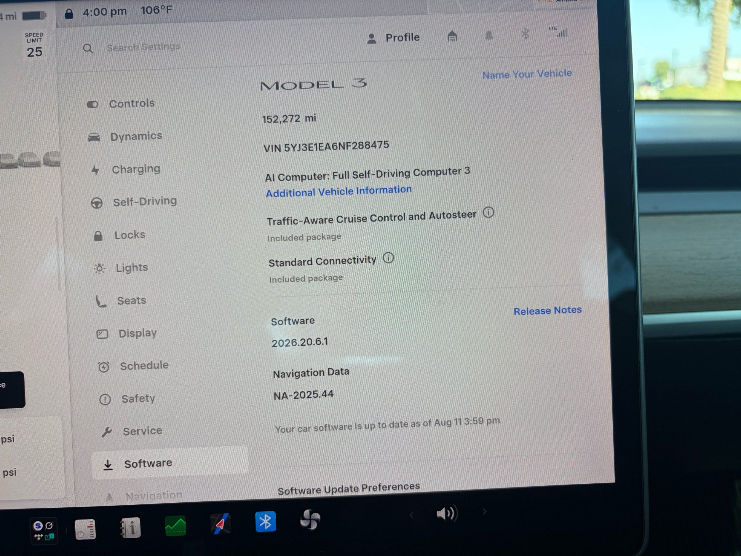
Task: Tap the 4:00 pm clock
Action: [x=105, y=12]
